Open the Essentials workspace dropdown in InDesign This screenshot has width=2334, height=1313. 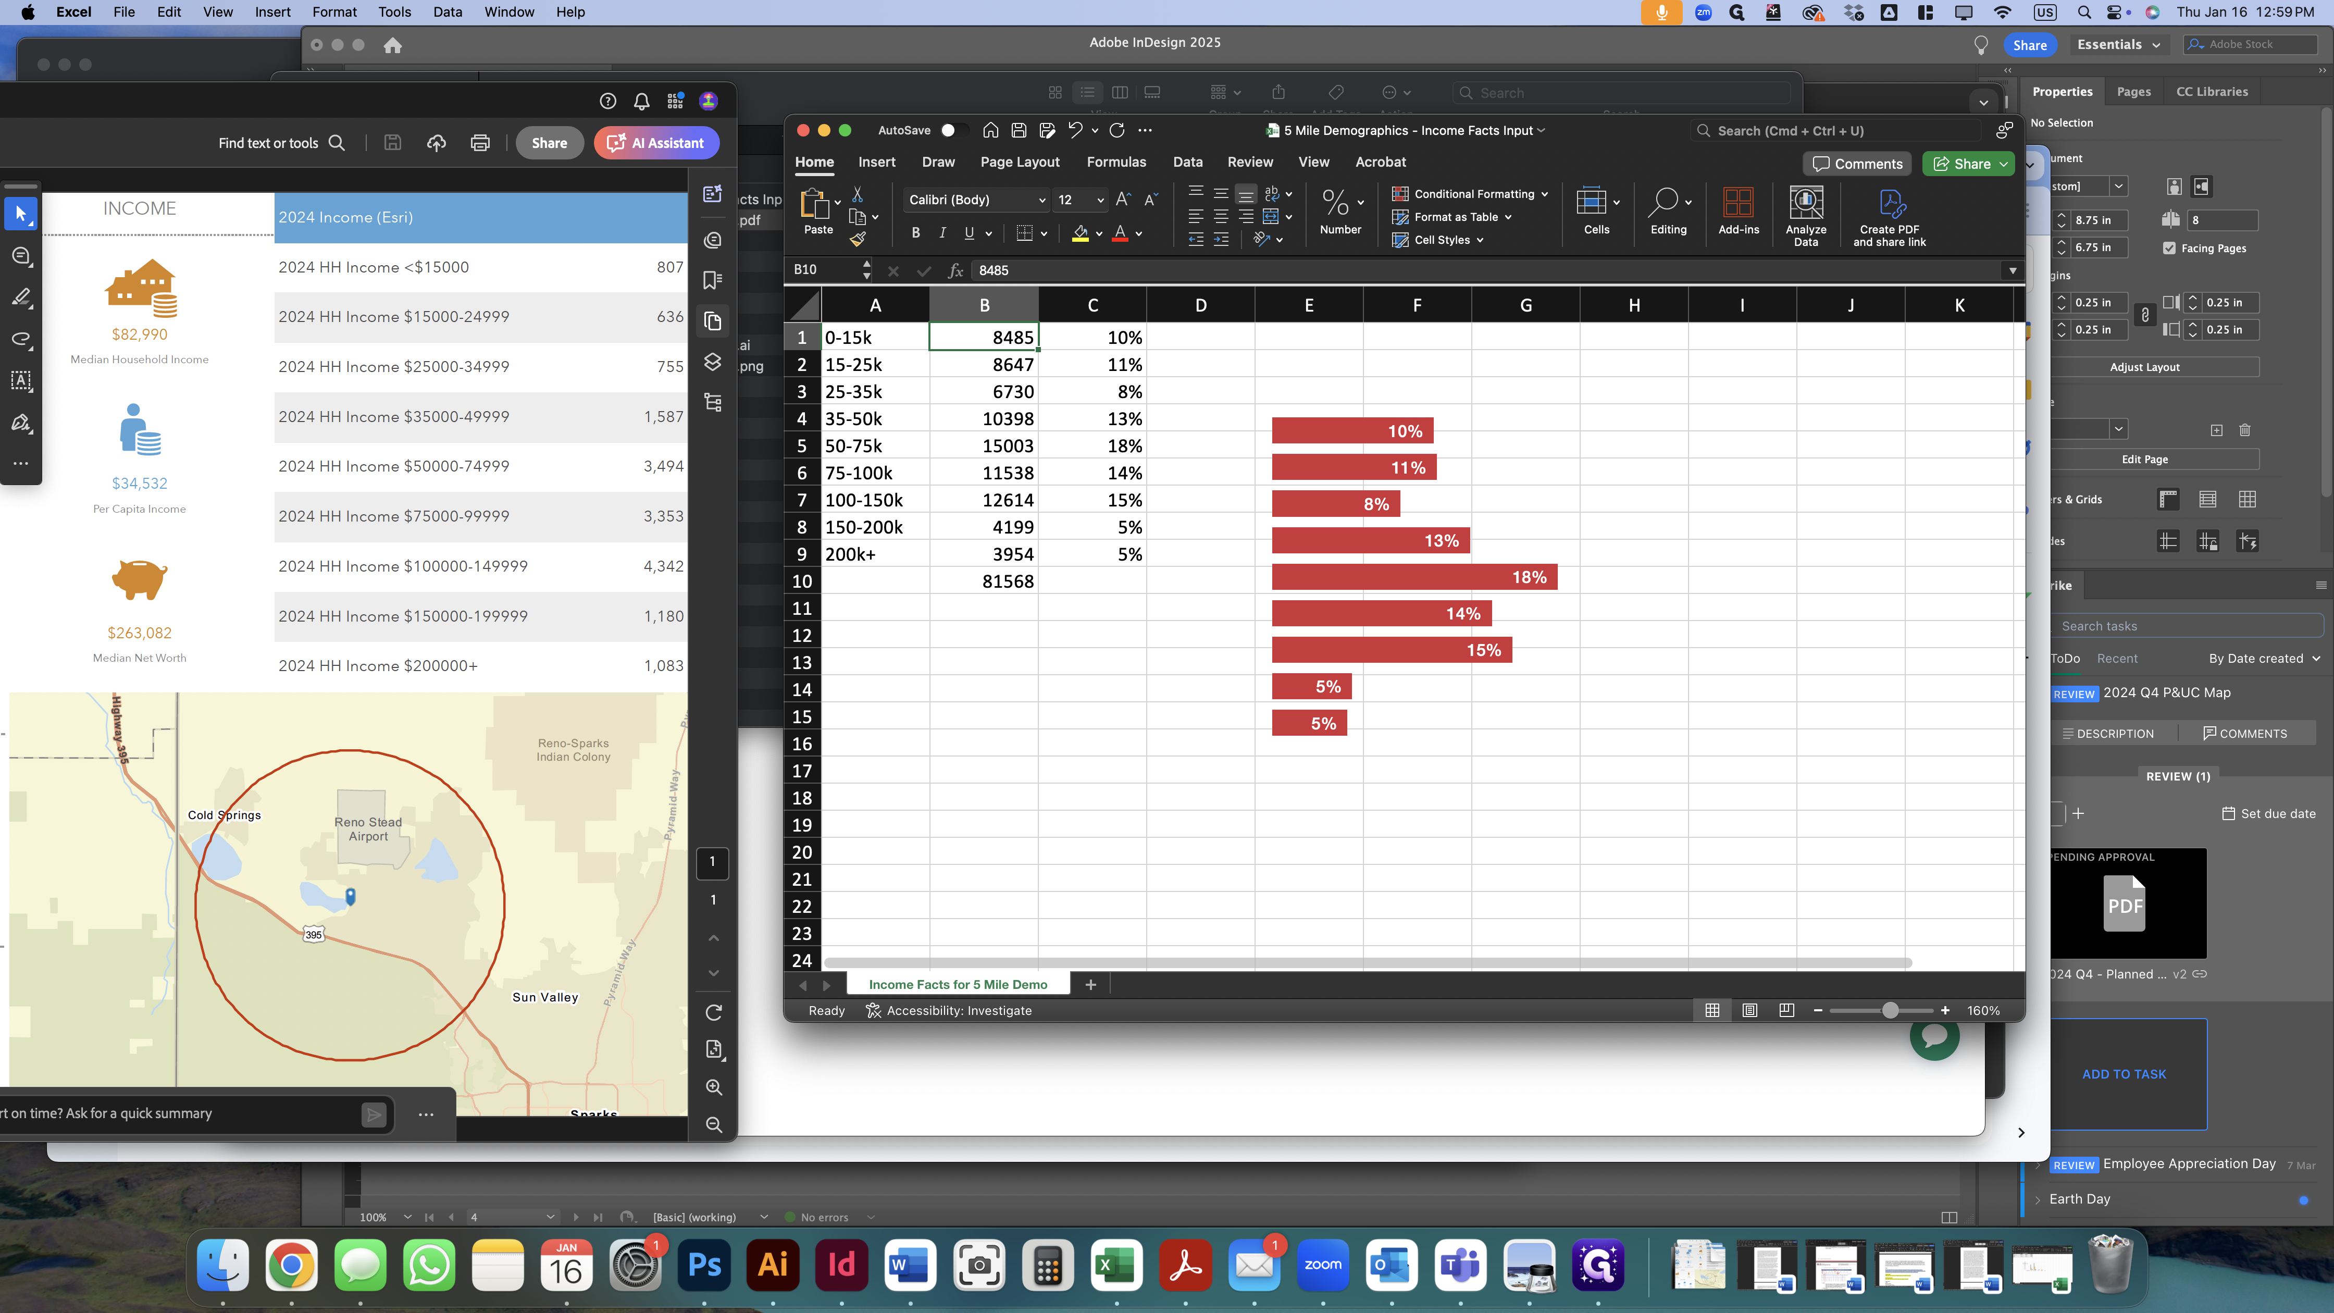tap(2119, 44)
